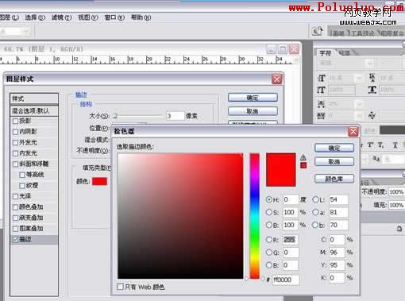Screen dimensions: 405x301
Task: Open the font family dropdown in Character panel
Action: (x=370, y=64)
